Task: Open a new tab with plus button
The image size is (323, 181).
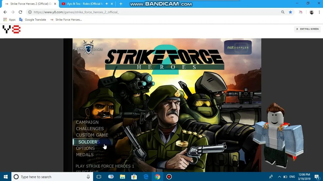Action: [x=121, y=4]
